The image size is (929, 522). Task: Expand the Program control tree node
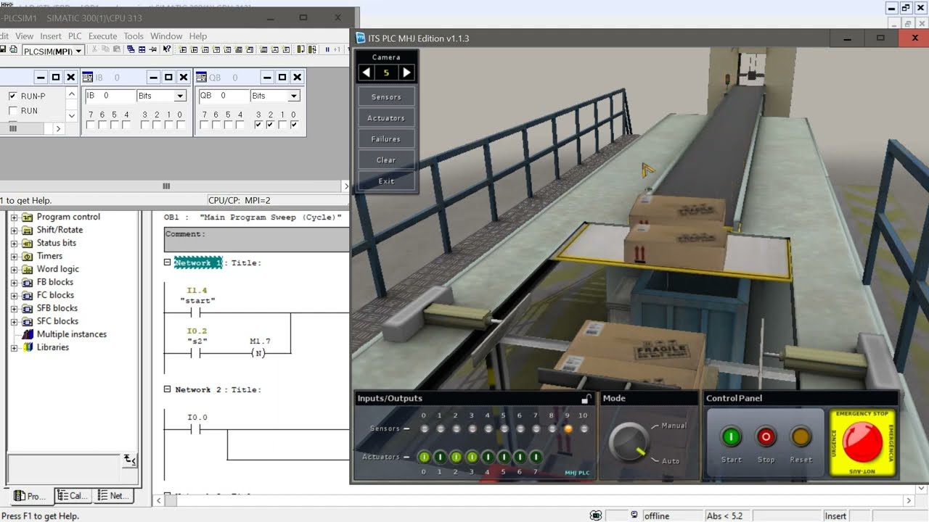14,217
